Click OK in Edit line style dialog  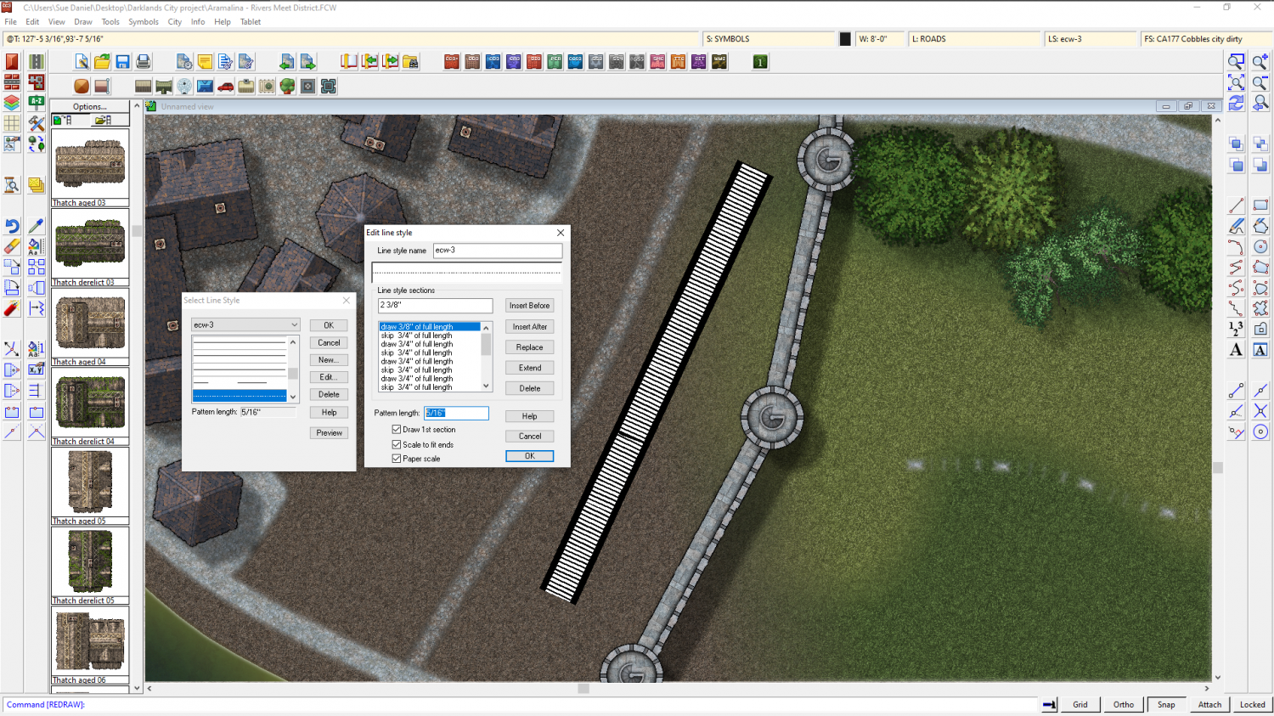point(530,456)
